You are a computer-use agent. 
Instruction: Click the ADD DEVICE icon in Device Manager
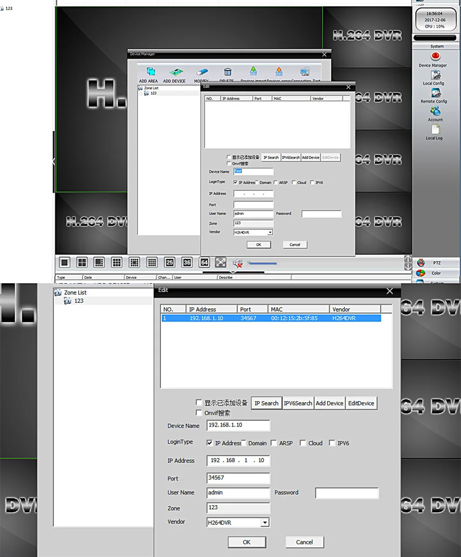[x=176, y=72]
